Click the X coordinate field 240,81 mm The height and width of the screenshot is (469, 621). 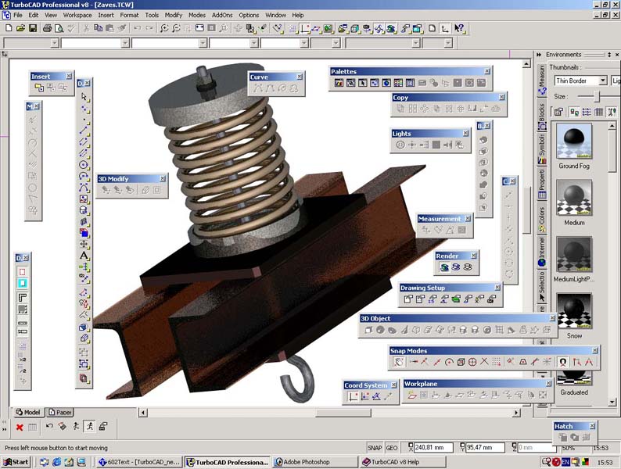pos(433,448)
